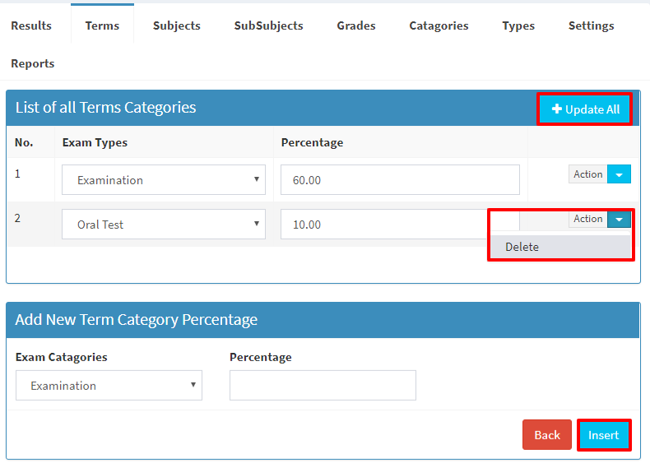
Task: Click the empty new Percentage input
Action: (323, 386)
